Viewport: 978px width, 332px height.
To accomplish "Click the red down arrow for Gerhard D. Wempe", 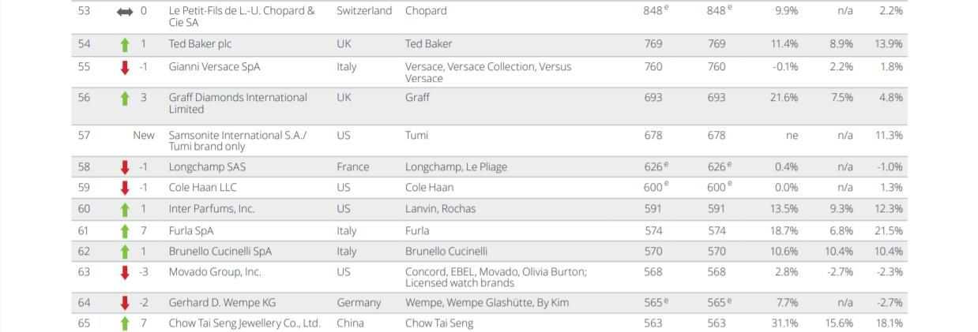I will tap(125, 303).
